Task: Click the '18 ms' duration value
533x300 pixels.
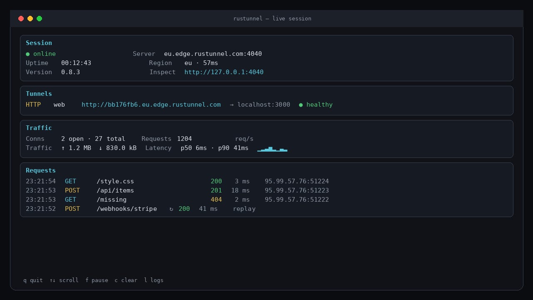Action: pos(240,190)
